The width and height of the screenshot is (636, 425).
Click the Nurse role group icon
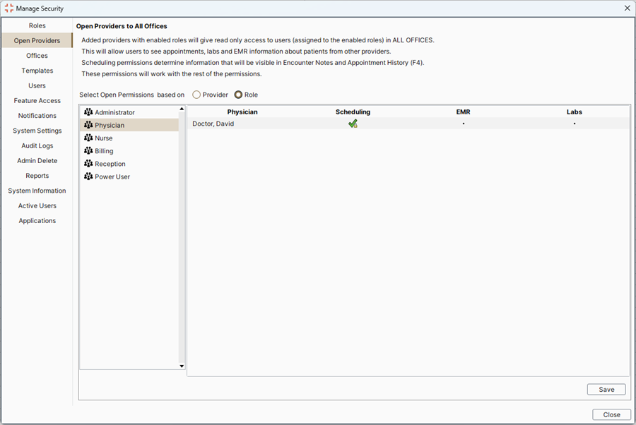[88, 138]
